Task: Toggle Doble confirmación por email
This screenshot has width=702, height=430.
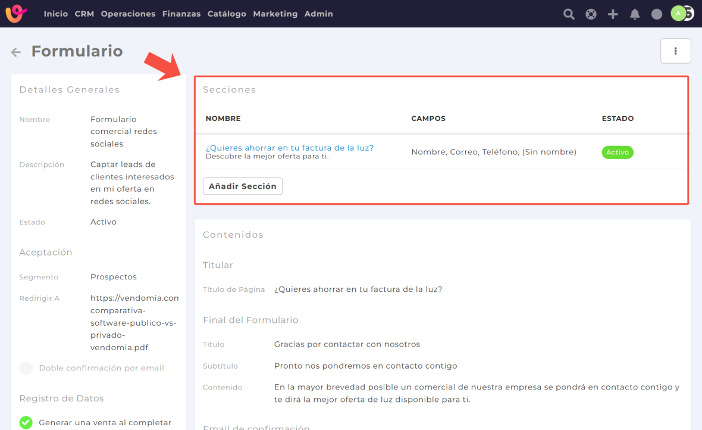Action: point(26,368)
